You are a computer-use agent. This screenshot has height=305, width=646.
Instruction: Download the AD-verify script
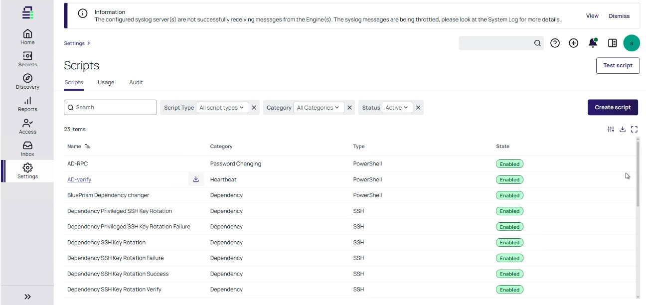pos(196,179)
